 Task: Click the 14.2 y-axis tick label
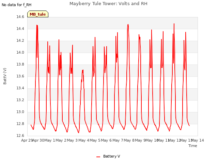(20, 41)
